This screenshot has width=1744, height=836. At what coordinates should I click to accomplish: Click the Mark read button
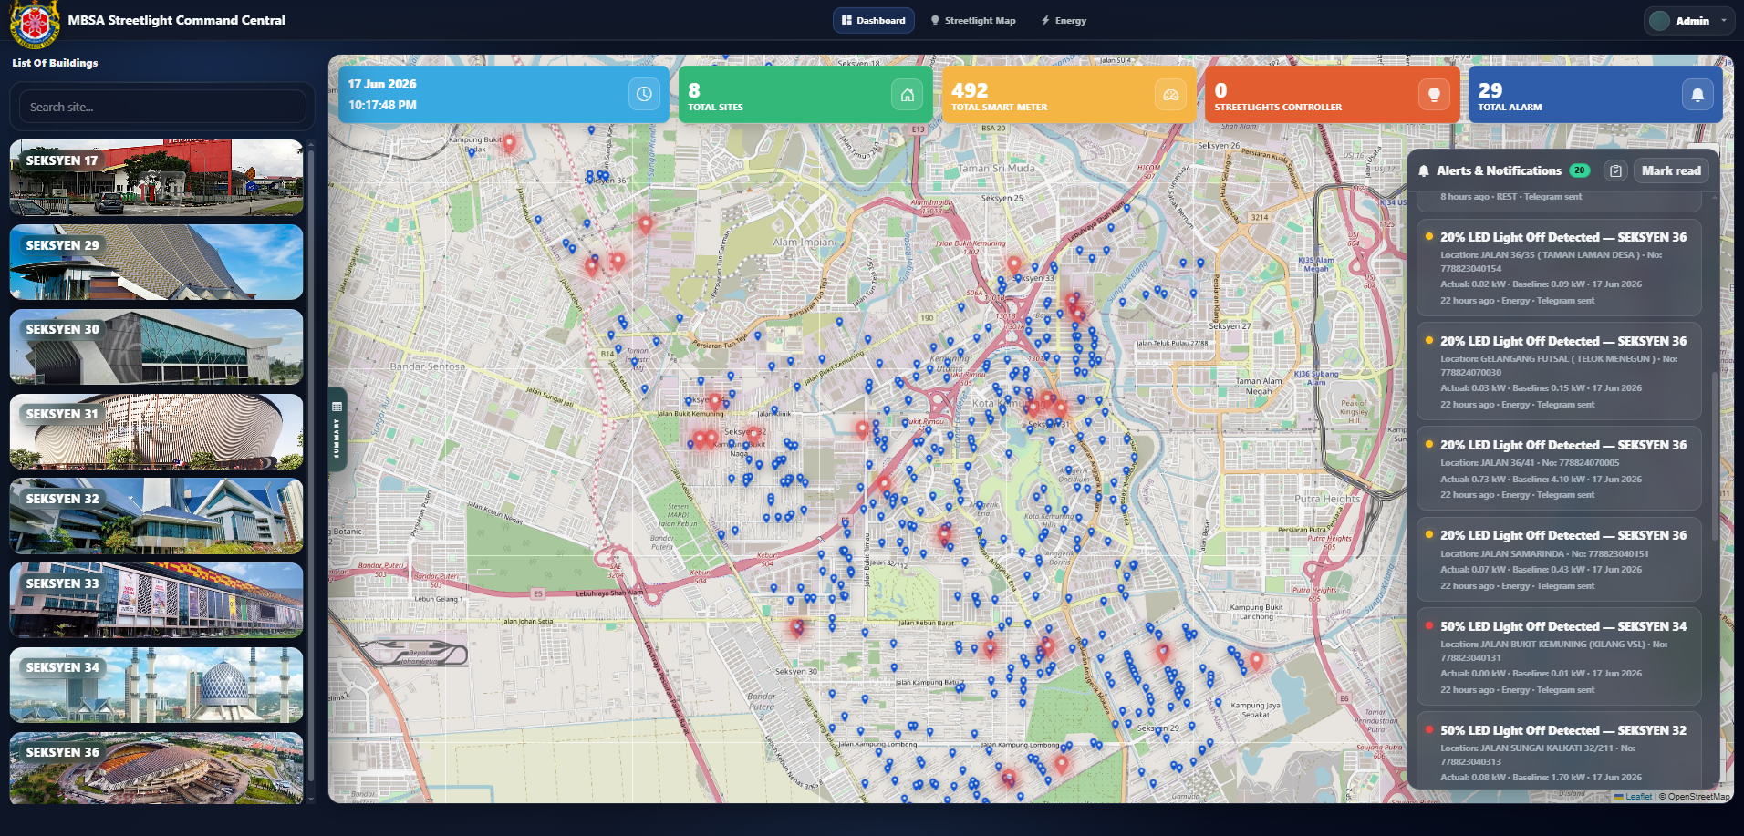click(1671, 170)
